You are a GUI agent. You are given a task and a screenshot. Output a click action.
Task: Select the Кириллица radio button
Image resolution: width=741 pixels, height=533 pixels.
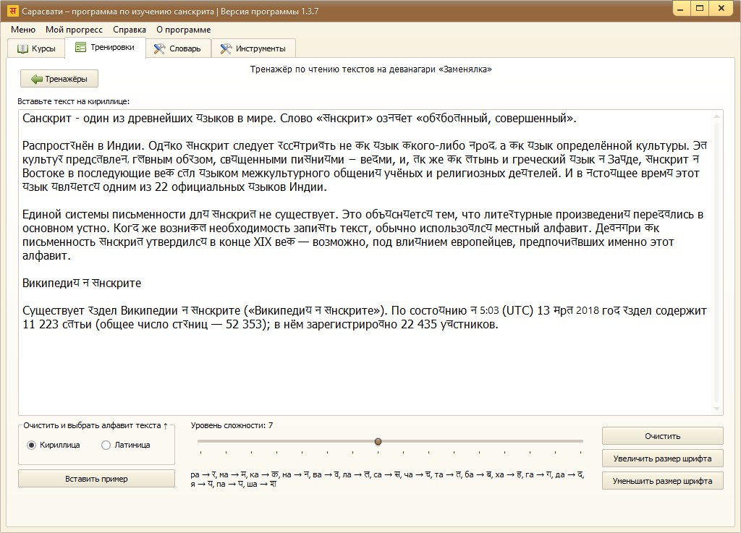(31, 445)
